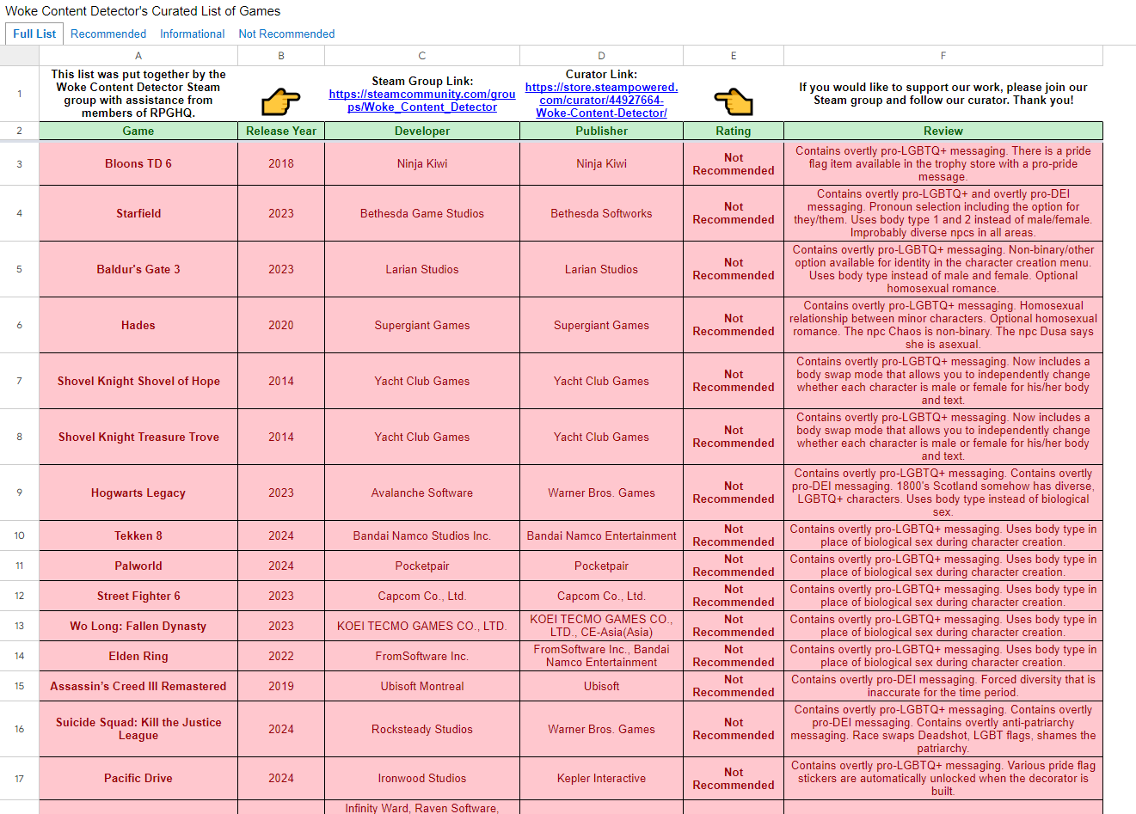
Task: Select the Bloons TD 6 cell
Action: pos(138,163)
